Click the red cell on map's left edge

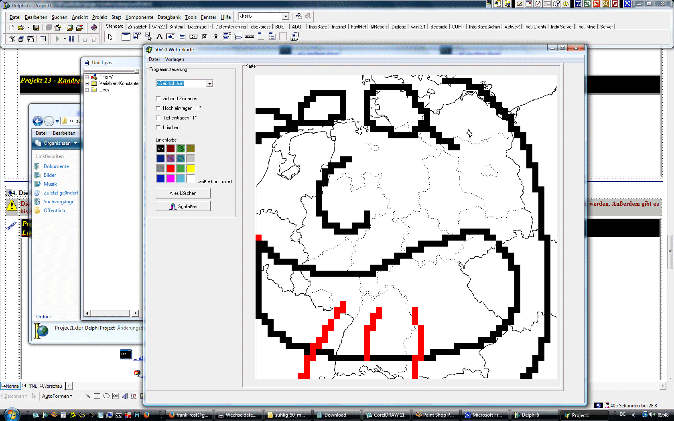259,238
